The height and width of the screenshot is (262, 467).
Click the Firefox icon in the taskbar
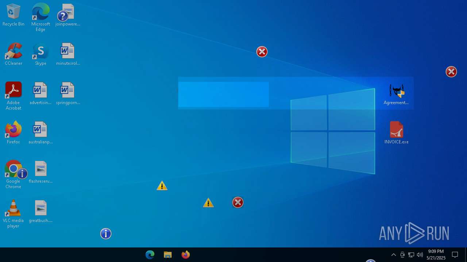coord(186,255)
